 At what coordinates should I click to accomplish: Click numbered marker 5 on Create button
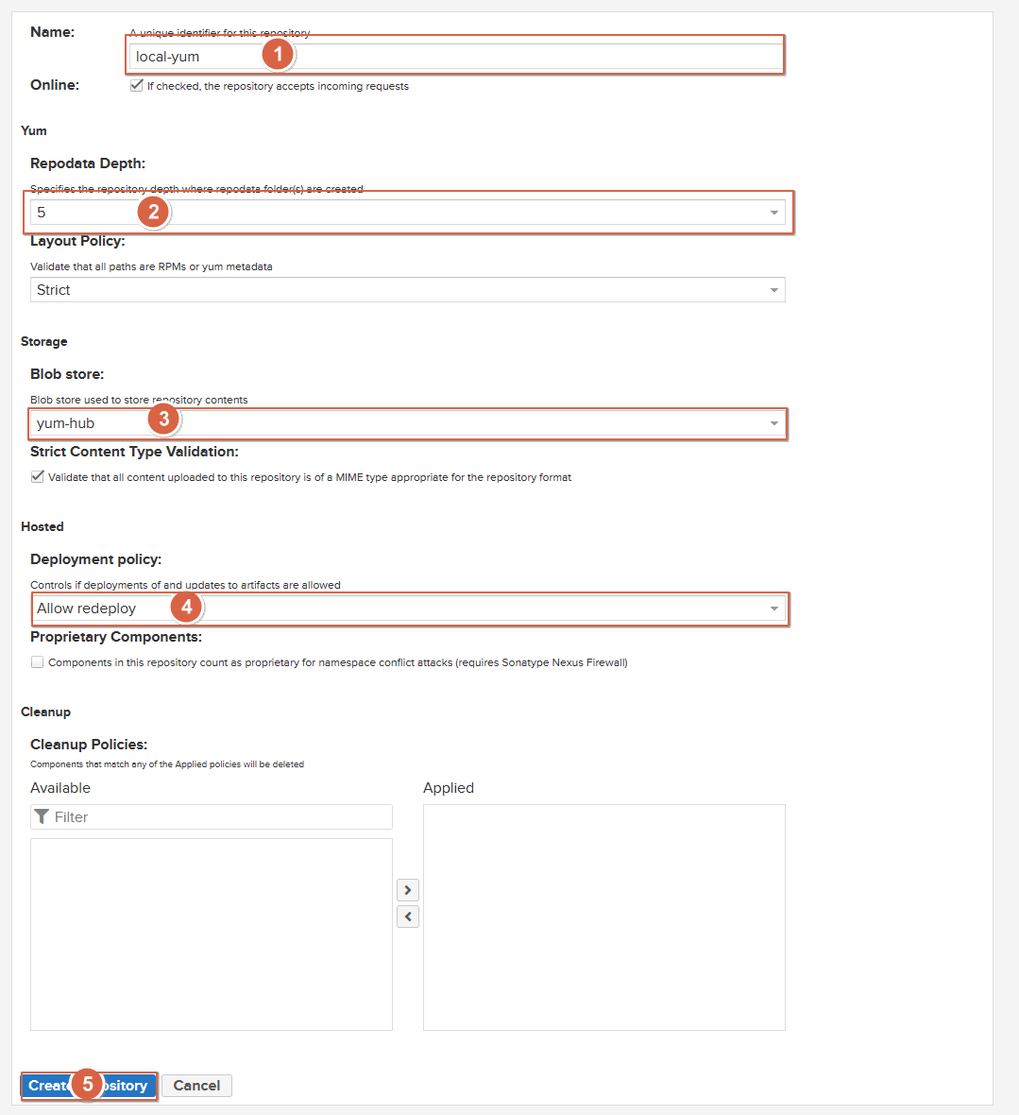[x=87, y=1084]
